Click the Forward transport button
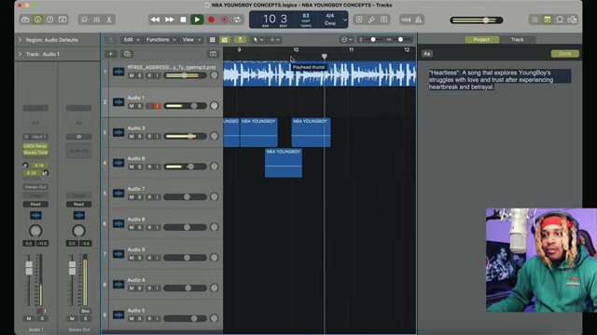The height and width of the screenshot is (335, 597). (x=170, y=20)
